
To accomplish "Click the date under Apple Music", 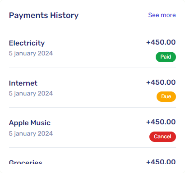I will (x=31, y=134).
